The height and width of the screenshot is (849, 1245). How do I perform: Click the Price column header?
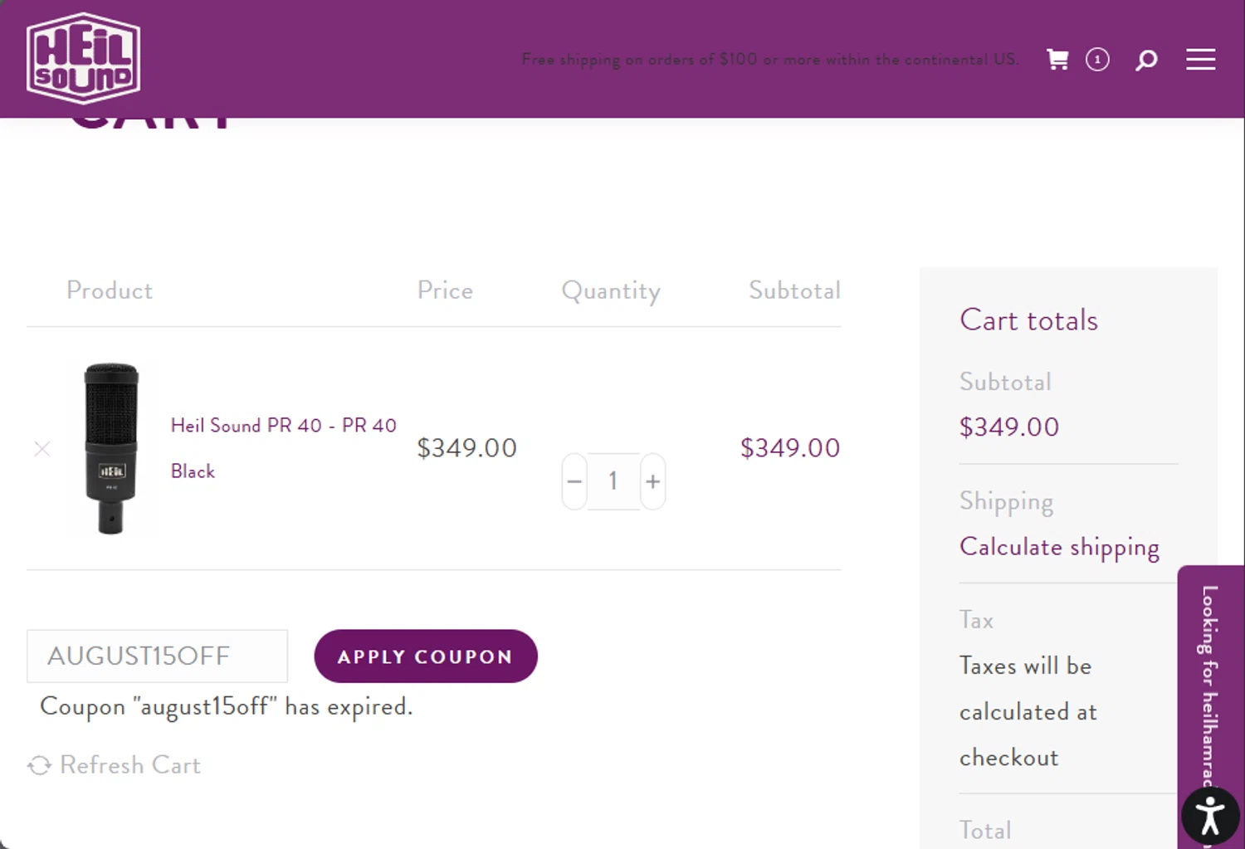(x=445, y=290)
